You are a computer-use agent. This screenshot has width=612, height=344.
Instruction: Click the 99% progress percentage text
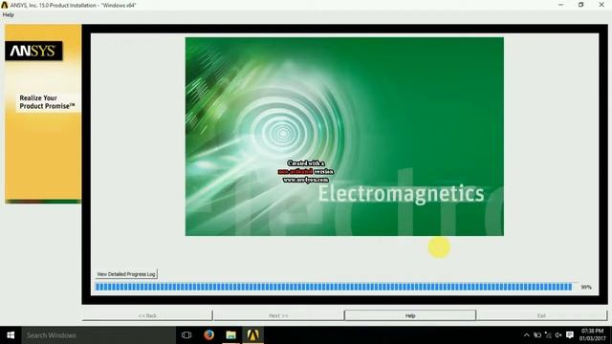pos(586,287)
